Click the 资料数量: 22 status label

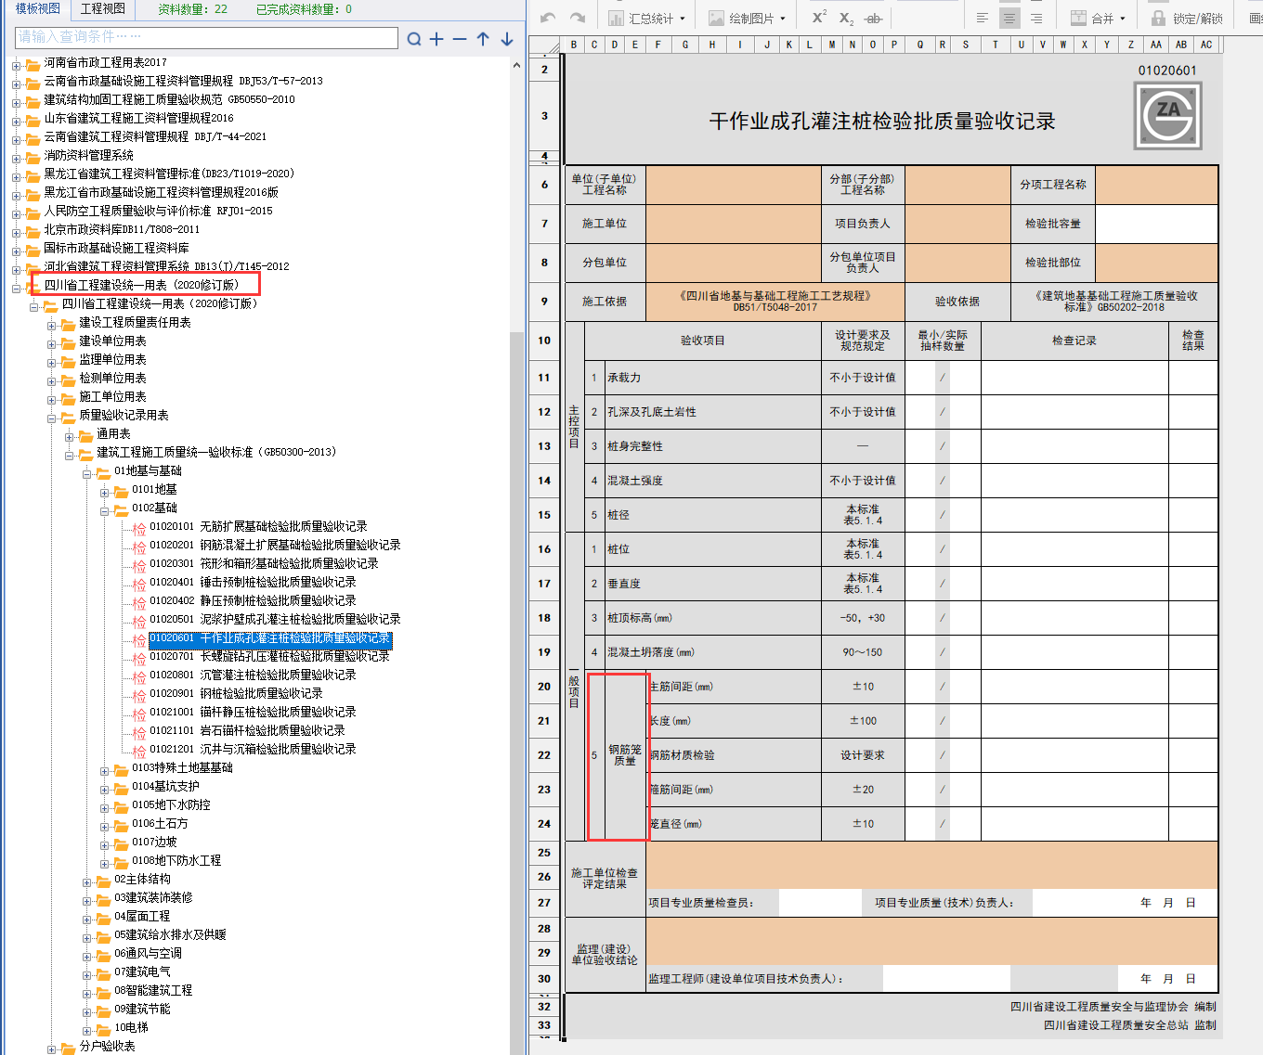[192, 9]
